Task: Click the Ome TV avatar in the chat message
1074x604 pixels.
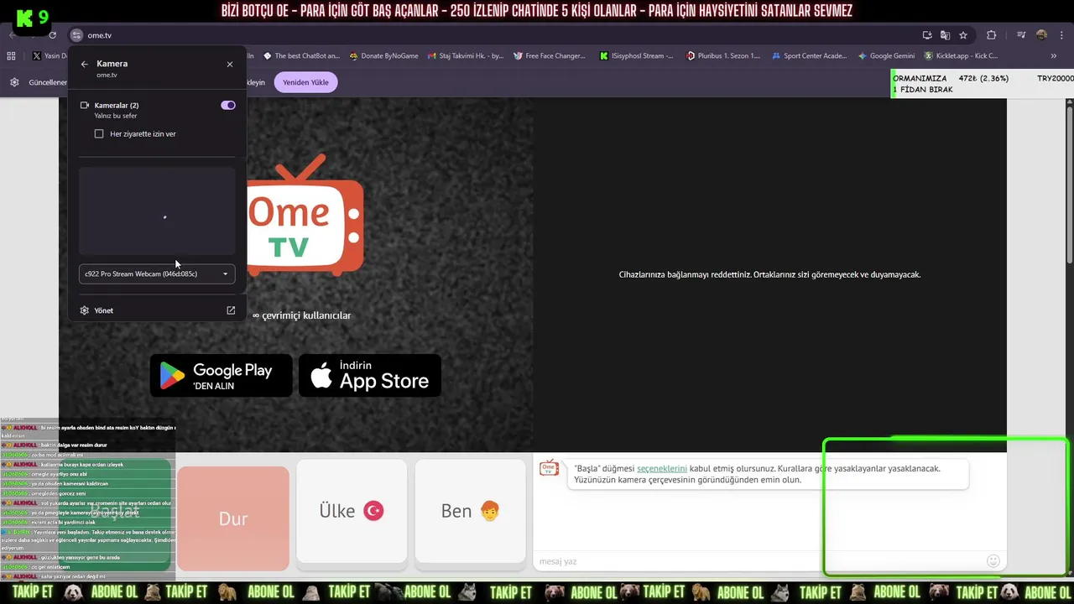Action: pos(549,467)
